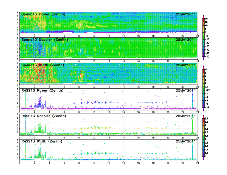Click the 'RASS13 Doppler (Zenith)' panel title

click(x=44, y=116)
